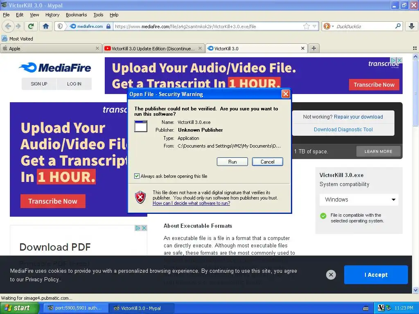
Task: Open the Tools menu
Action: coord(98,15)
